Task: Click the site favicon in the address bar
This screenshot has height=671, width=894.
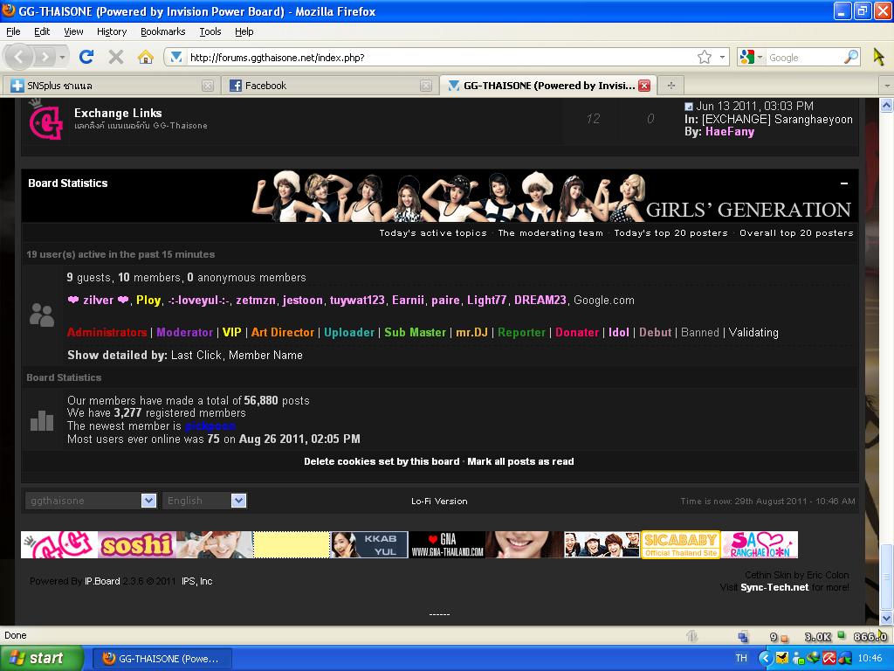Action: (175, 57)
